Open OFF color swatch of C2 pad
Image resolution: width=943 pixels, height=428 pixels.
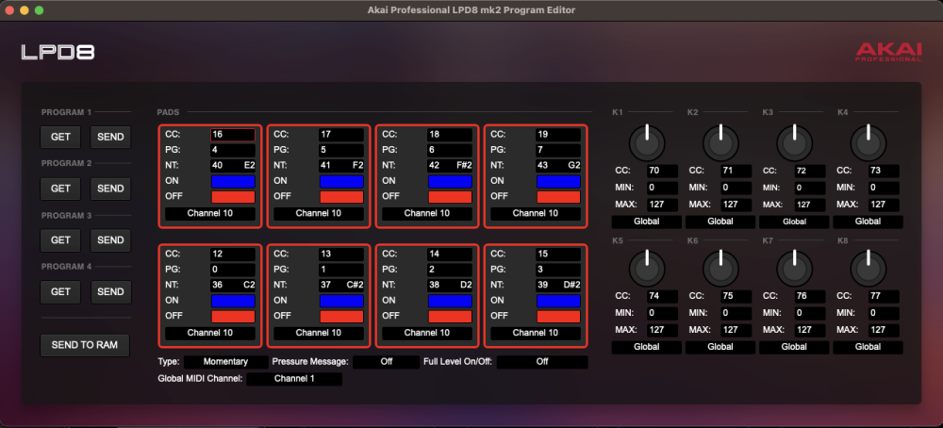tap(233, 316)
